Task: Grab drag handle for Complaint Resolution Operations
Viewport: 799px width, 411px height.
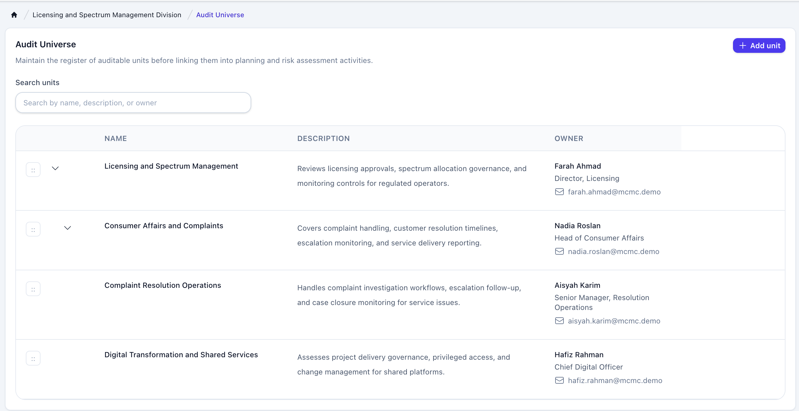Action: click(x=33, y=289)
